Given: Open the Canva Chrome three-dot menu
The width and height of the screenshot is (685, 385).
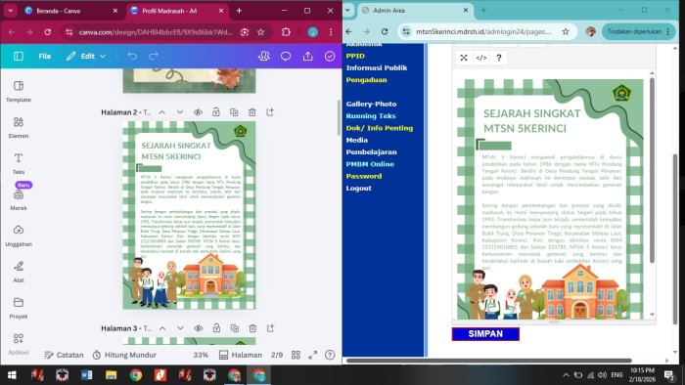Looking at the screenshot, I should [x=331, y=32].
